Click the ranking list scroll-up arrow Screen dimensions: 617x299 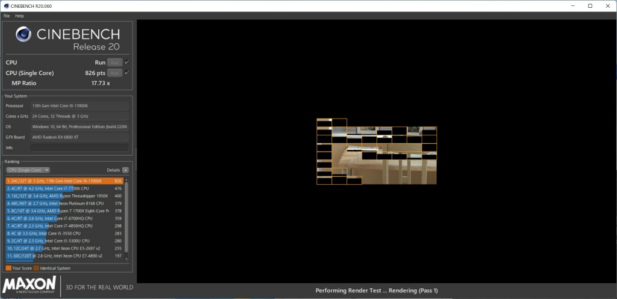(127, 179)
